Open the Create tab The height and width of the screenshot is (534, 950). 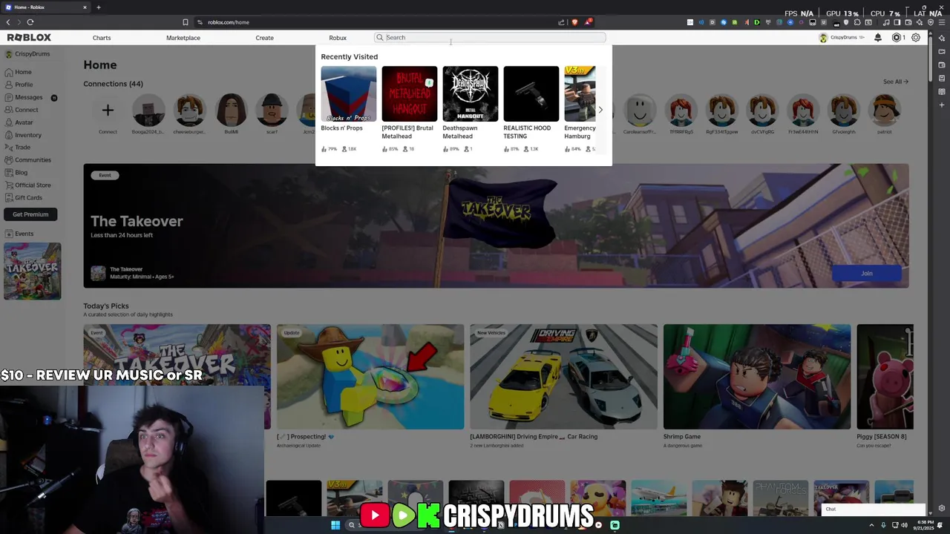click(264, 38)
